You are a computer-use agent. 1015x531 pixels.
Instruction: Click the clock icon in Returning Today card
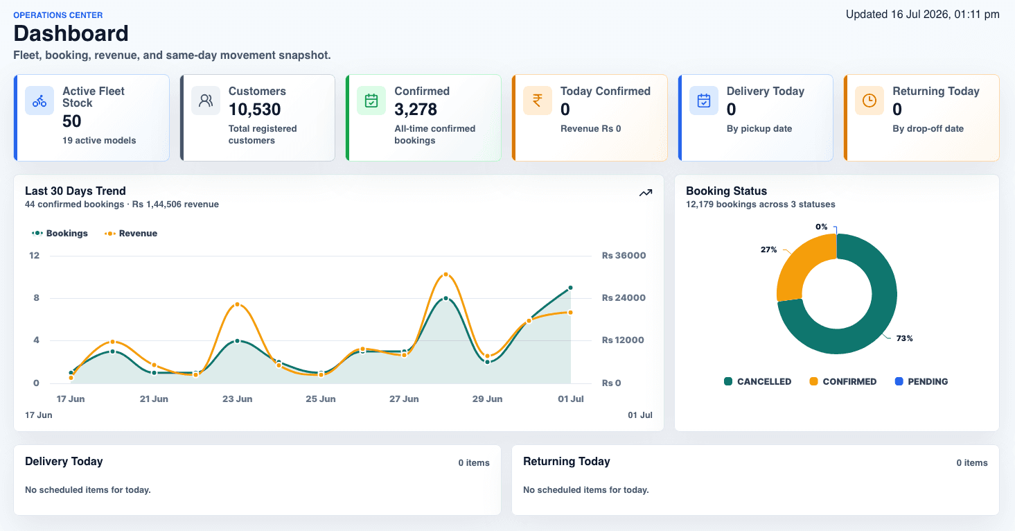869,101
